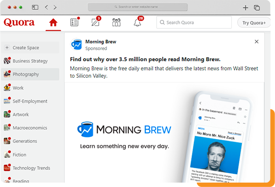Image resolution: width=275 pixels, height=187 pixels.
Task: Dismiss the Morning Brew sponsored post
Action: coord(256,42)
